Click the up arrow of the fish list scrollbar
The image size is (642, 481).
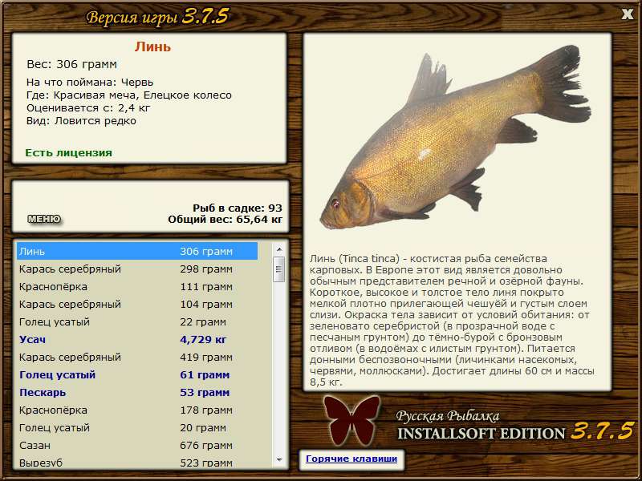click(279, 249)
